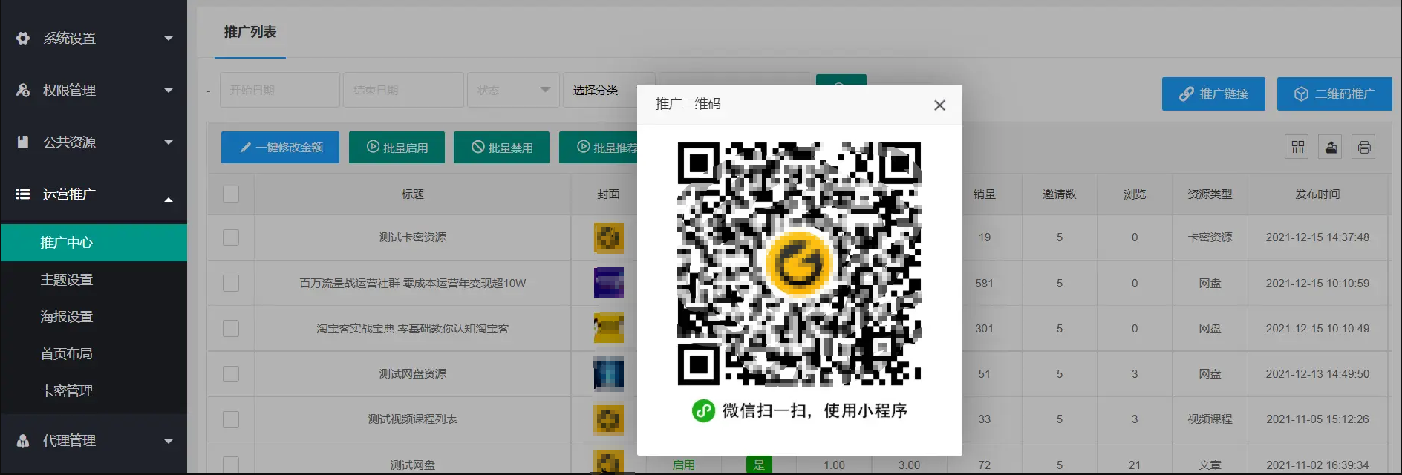
Task: Toggle the select-all header checkbox
Action: 231,194
